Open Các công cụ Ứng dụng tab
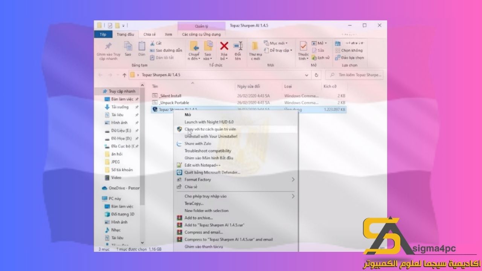 [201, 34]
